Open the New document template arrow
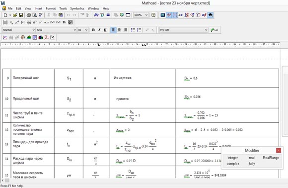Image resolution: width=288 pixels, height=188 pixels. (x=10, y=15)
